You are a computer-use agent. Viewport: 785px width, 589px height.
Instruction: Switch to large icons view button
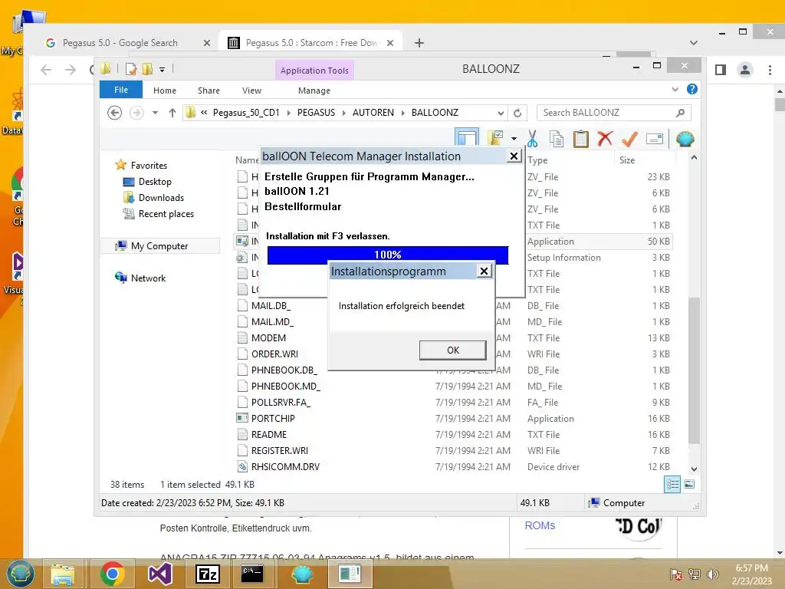[x=689, y=484]
